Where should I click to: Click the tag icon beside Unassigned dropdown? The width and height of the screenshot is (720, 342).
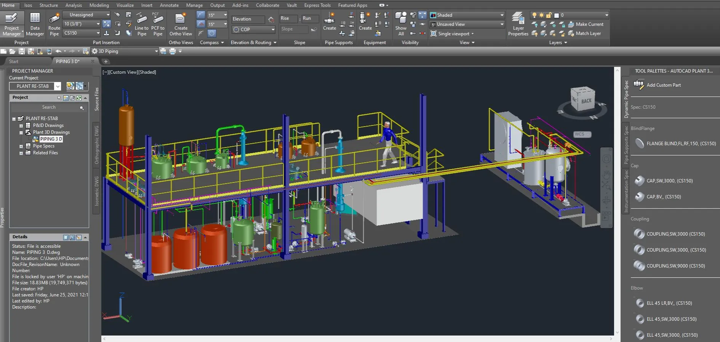pyautogui.click(x=117, y=15)
